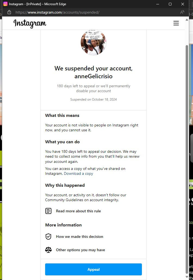Click the document icon beside Read more
193x280 pixels.
click(x=48, y=211)
